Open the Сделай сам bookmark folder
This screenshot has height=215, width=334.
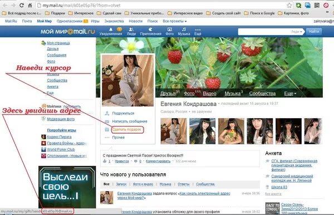coord(109,13)
